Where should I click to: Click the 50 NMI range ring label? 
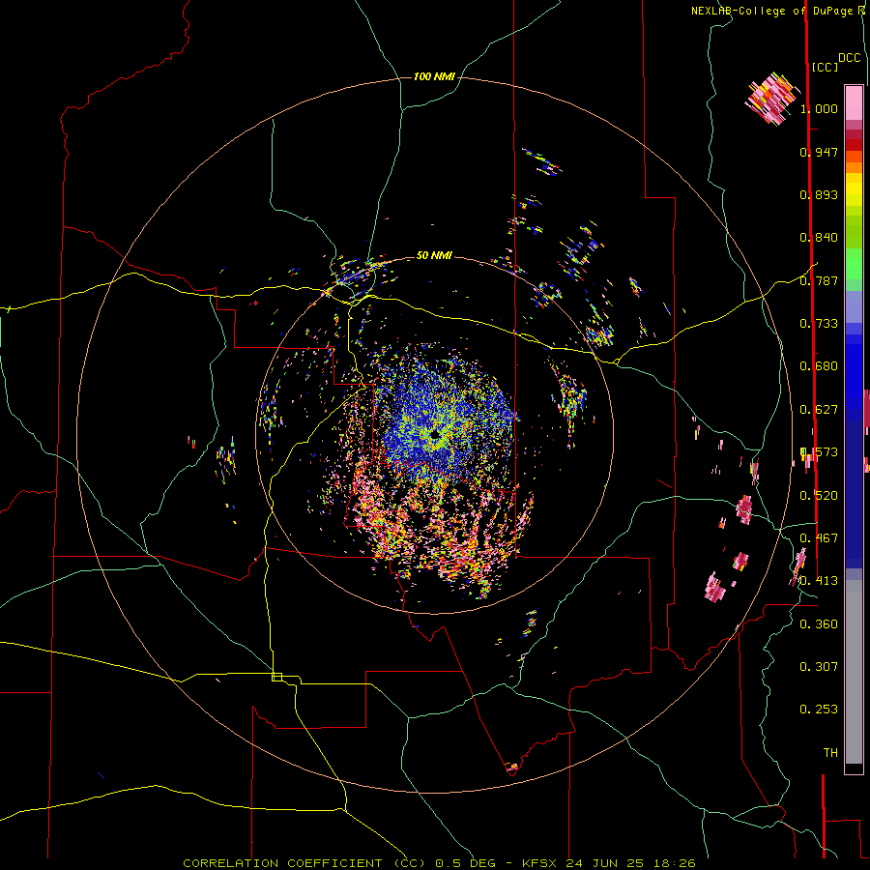[x=434, y=255]
